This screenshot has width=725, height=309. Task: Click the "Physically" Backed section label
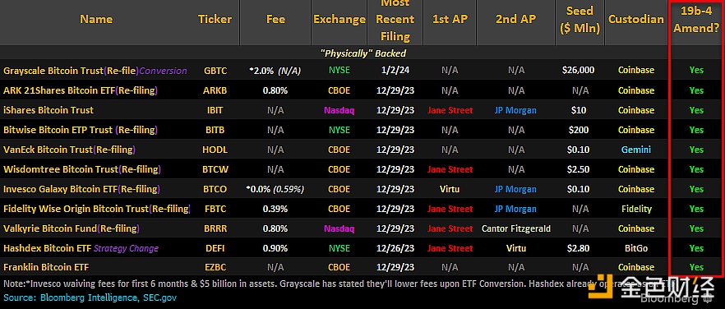[x=362, y=53]
